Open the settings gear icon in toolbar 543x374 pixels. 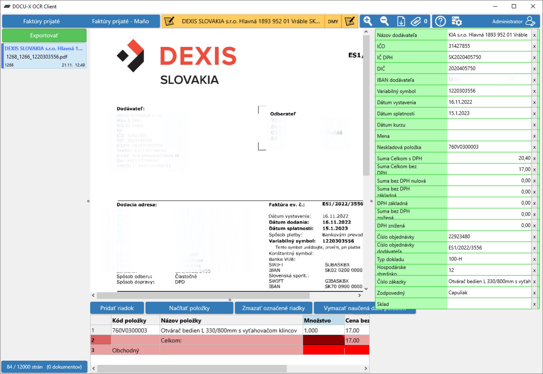[456, 21]
